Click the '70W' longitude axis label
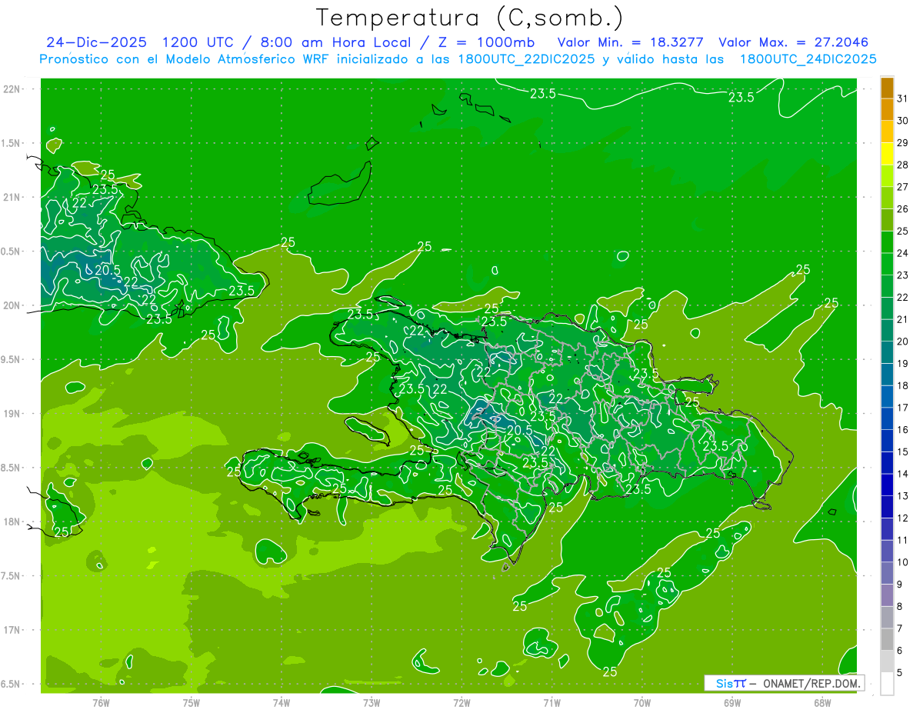 [x=642, y=702]
